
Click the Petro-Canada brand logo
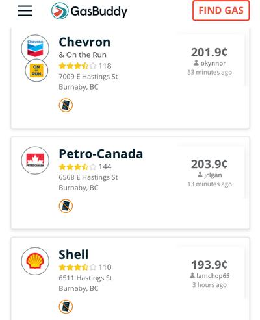[x=35, y=160]
